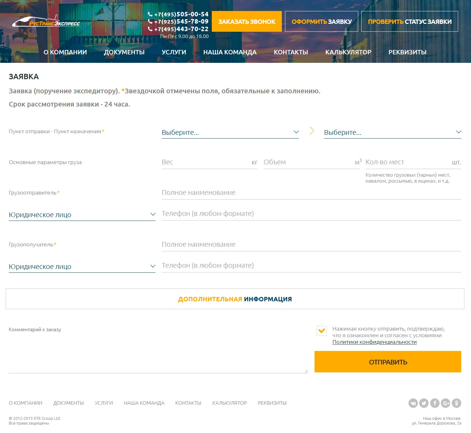
Task: Follow the footer "Услуги" link
Action: [104, 403]
